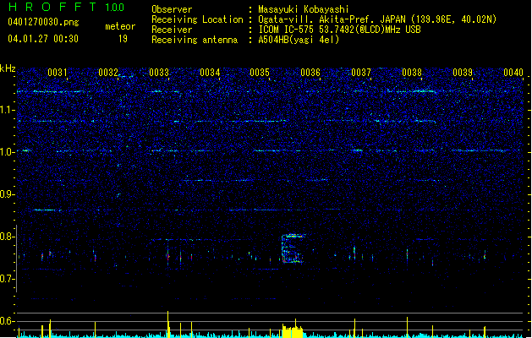Click the wide yellow intensity block near 0036
Screen dimensions: 532x338
[x=292, y=330]
